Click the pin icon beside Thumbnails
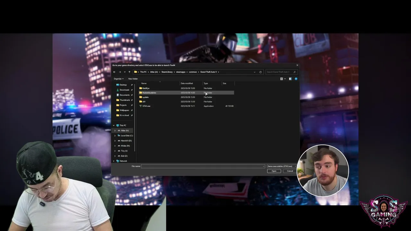This screenshot has width=411, height=231. coord(132,100)
